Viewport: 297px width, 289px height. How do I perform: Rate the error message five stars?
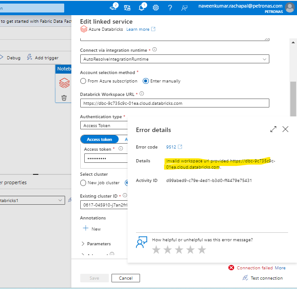202,250
